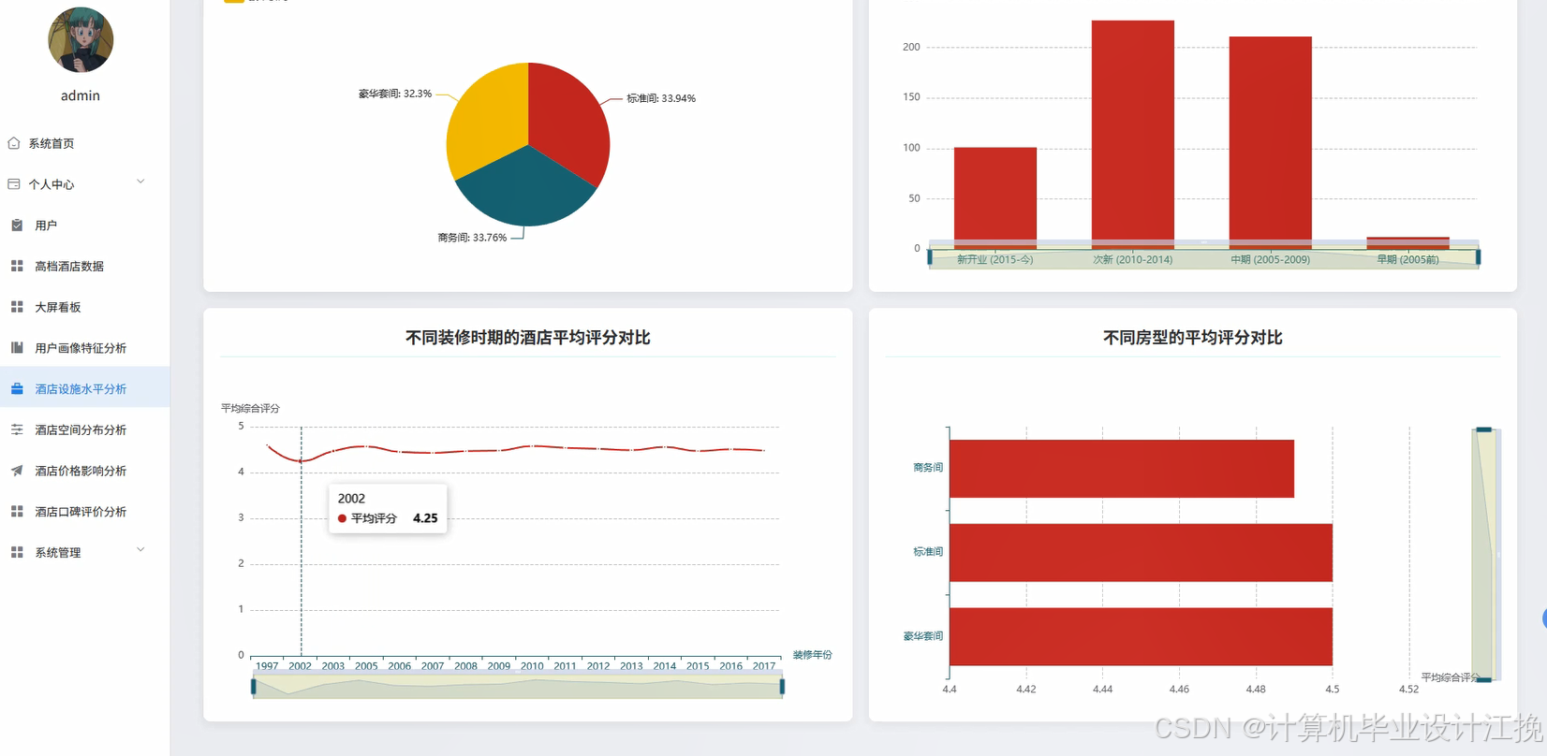Click the 1997 label on year axis
The height and width of the screenshot is (756, 1547).
(267, 666)
